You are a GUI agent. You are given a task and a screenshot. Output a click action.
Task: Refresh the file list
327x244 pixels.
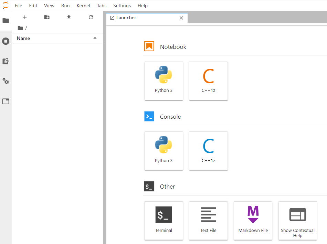pyautogui.click(x=91, y=17)
